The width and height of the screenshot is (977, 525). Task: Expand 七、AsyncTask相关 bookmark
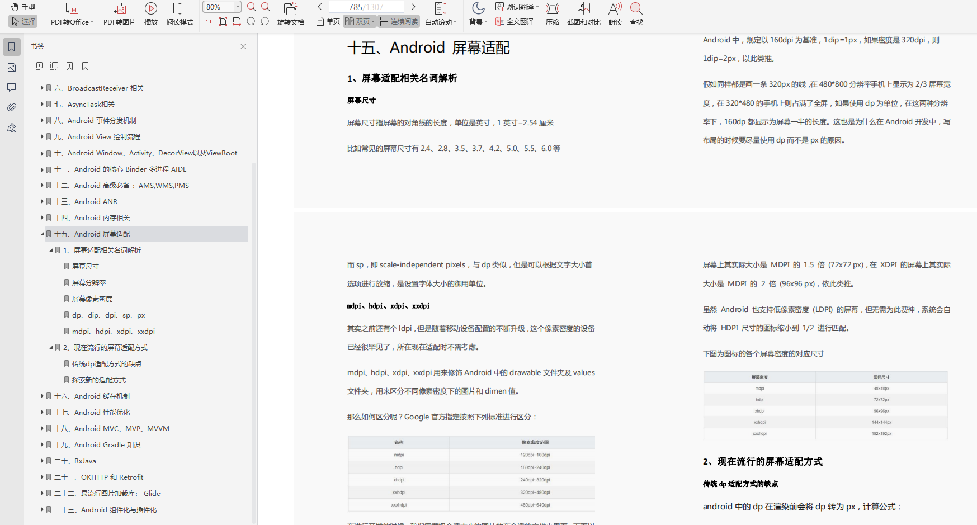pos(42,104)
